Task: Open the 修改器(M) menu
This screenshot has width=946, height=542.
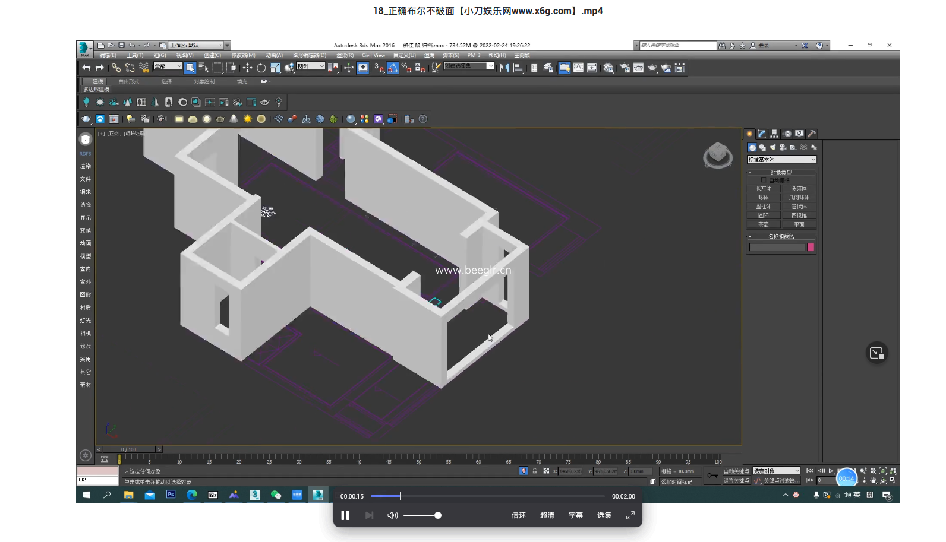Action: [x=243, y=55]
